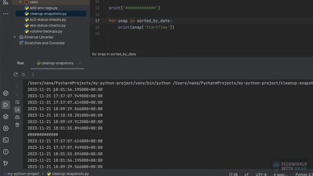The image size is (313, 176).
Task: Expand the venv folder
Action: (x=20, y=2)
